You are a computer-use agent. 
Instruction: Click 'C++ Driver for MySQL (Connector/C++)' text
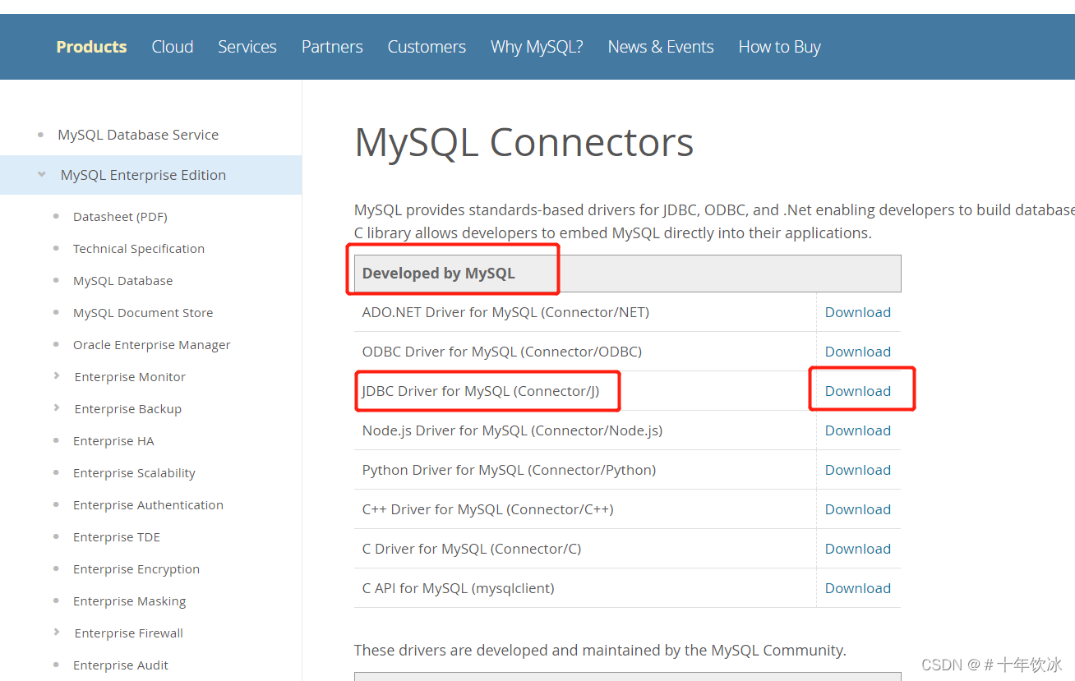coord(487,509)
